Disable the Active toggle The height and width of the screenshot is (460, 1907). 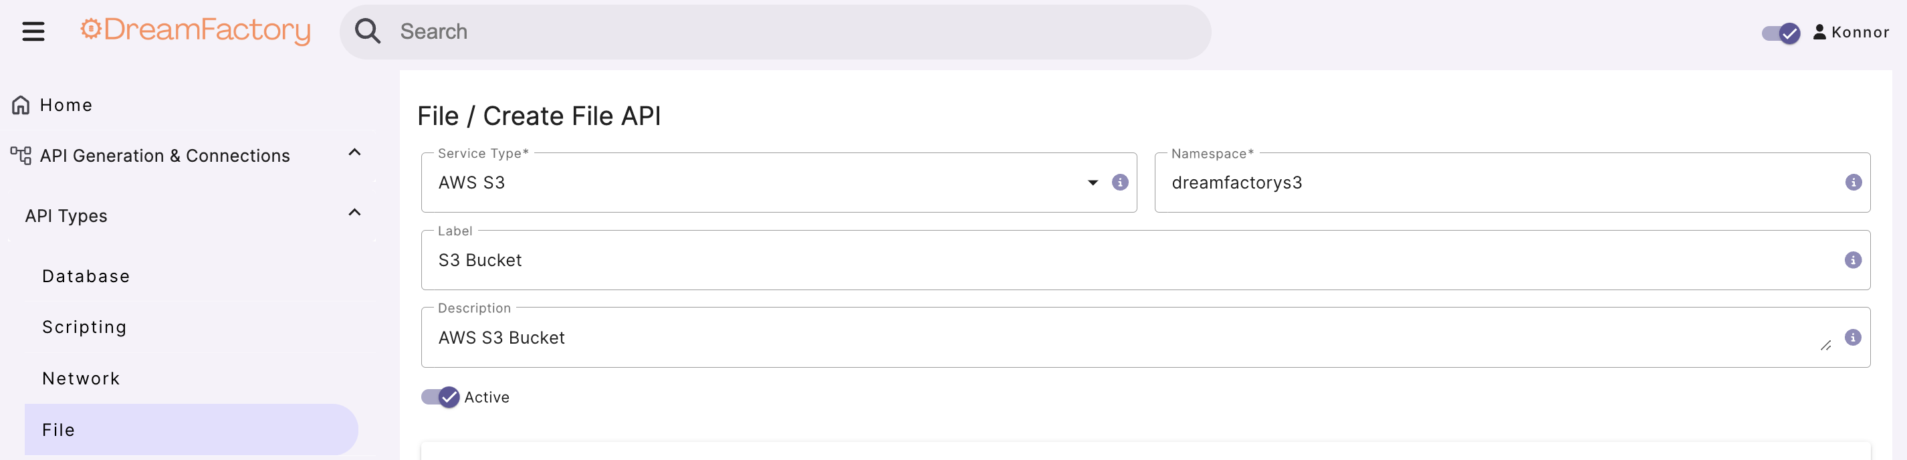(x=439, y=397)
